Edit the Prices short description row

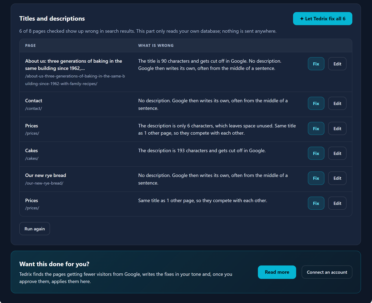point(337,128)
